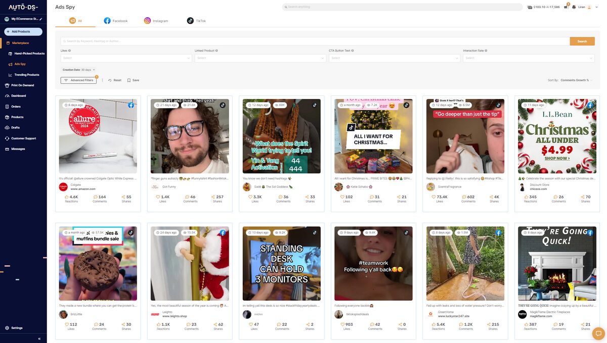607x343 pixels.
Task: Click the Interaction Rate info icon
Action: 487,51
